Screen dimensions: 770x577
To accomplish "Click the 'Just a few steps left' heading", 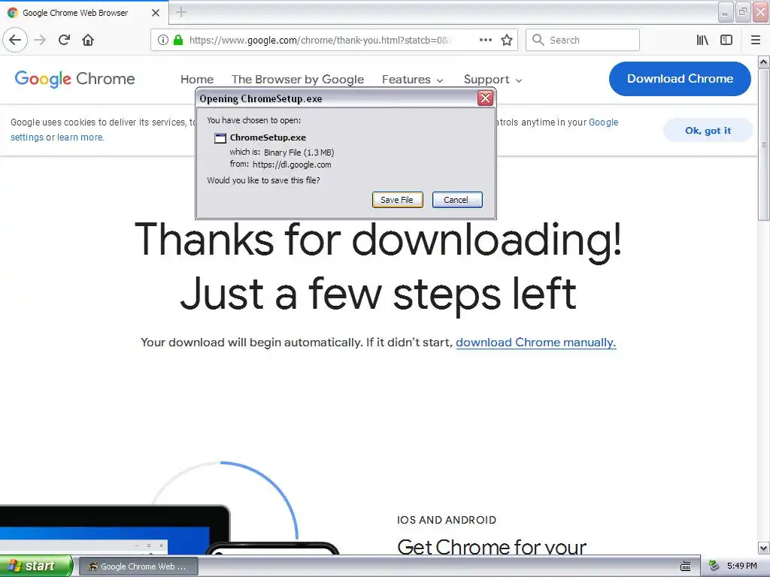I will coord(378,295).
